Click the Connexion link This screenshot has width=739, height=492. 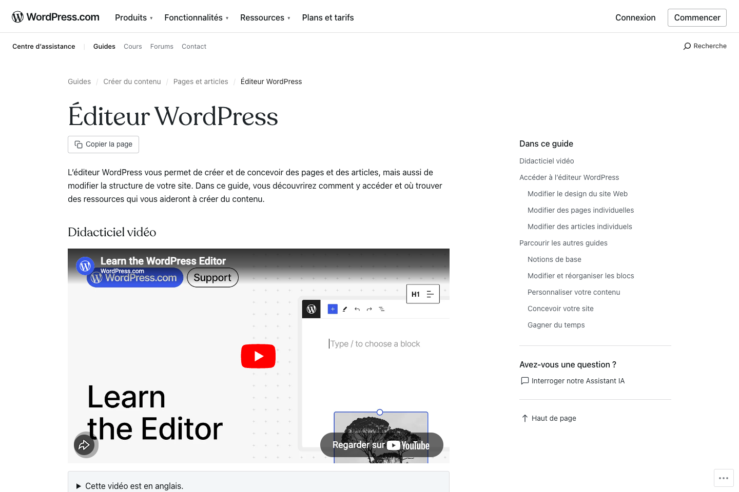635,17
